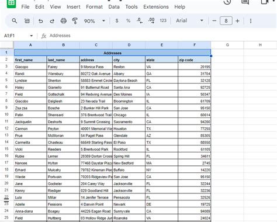Image resolution: width=277 pixels, height=222 pixels.
Task: Click the merged Addresses title cell
Action: (x=112, y=53)
